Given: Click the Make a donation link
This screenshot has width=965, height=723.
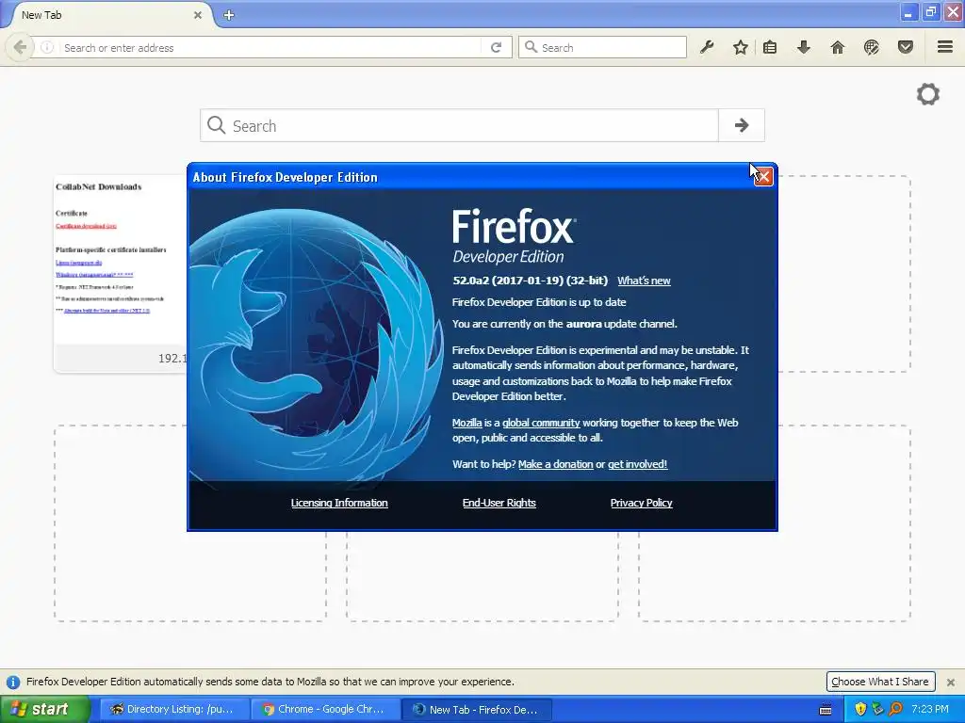Looking at the screenshot, I should coord(556,464).
